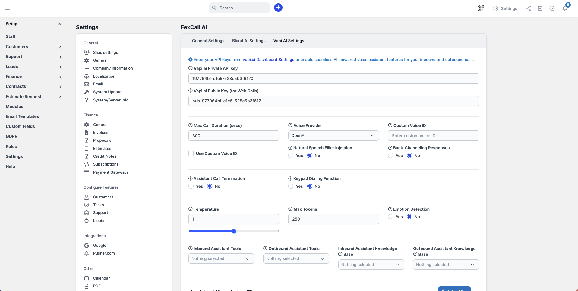
Task: Select Yes for Natural Speech Filler Injection
Action: coord(291,156)
